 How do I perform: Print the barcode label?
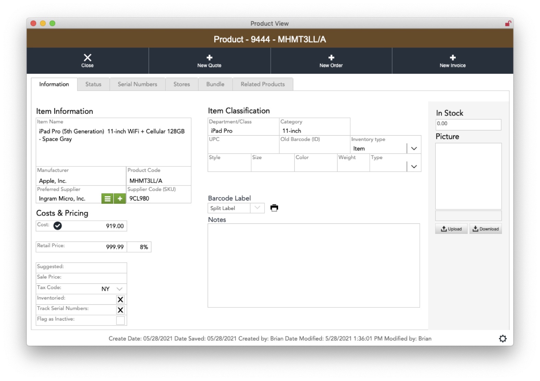tap(274, 208)
